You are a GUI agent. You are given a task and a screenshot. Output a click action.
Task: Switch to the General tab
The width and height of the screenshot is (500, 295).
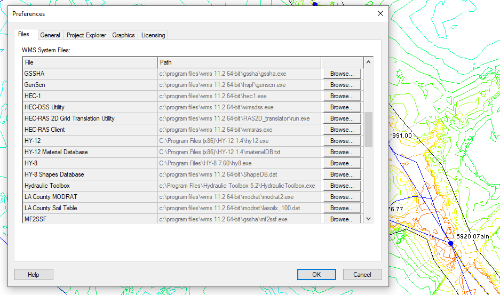coord(50,35)
